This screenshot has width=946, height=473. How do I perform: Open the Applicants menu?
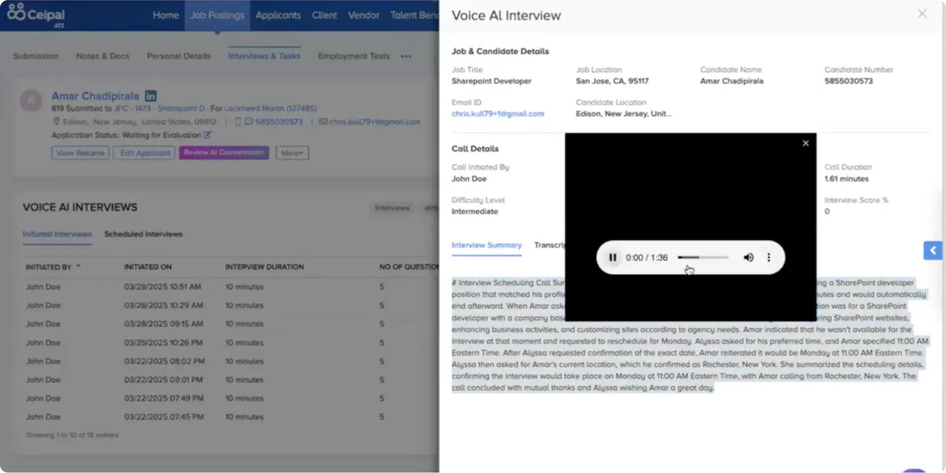278,15
